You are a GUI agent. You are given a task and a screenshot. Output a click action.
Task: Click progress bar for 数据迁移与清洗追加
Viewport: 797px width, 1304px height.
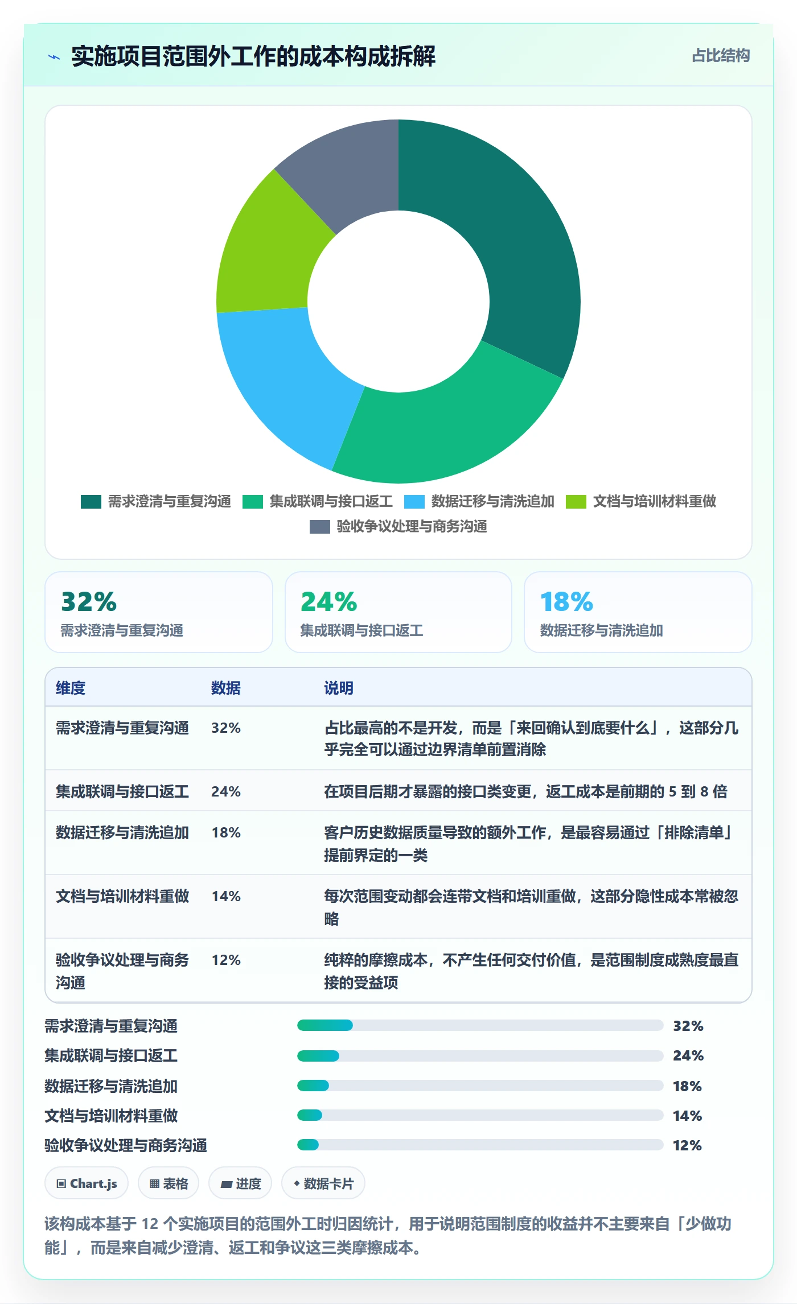click(480, 1086)
